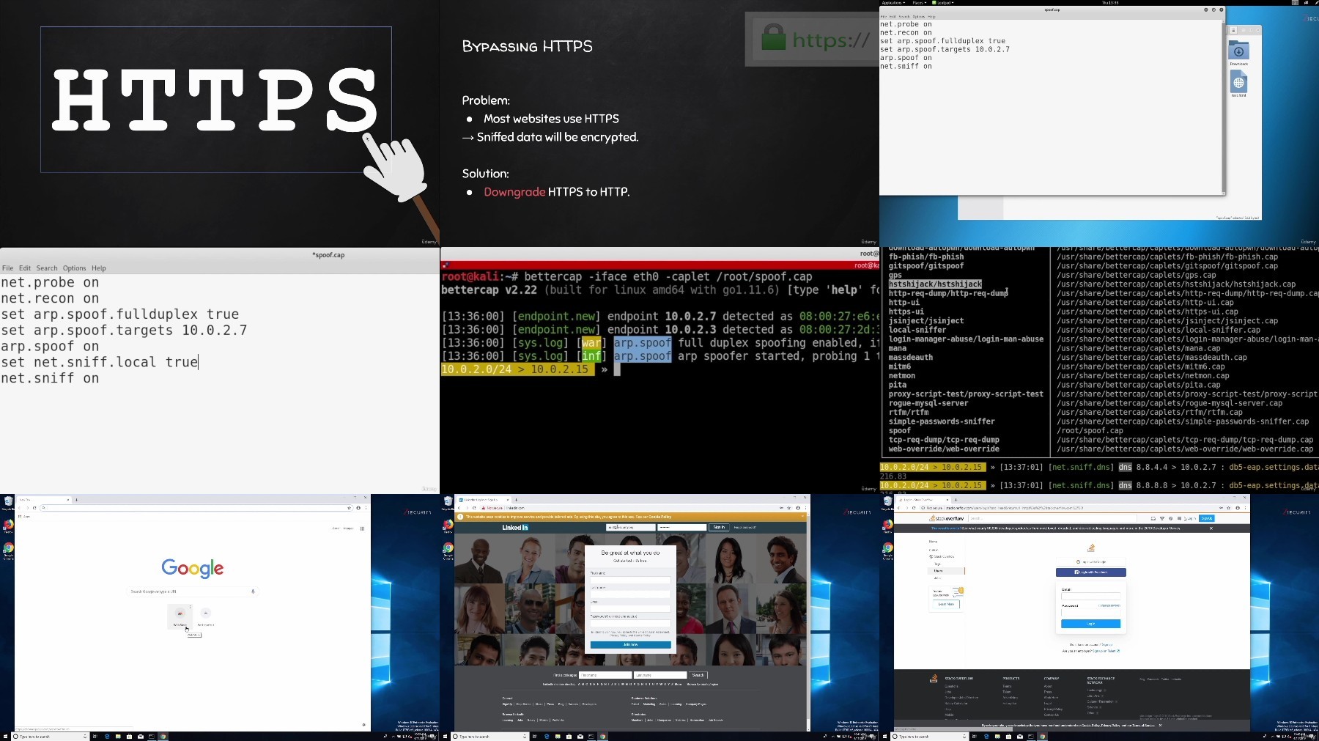Focus the Password field on Stack Overflow

point(1091,612)
